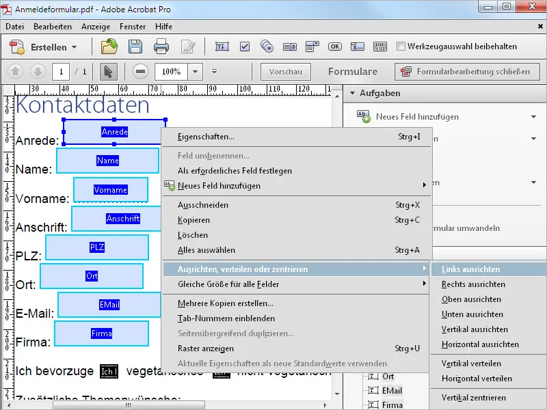Expand Neues Feld hinzufügen panel arrow
Screen dimensions: 547x410
(533, 117)
